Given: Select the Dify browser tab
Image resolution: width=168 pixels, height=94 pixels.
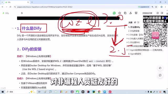Looking at the screenshot, I should pos(17,2).
